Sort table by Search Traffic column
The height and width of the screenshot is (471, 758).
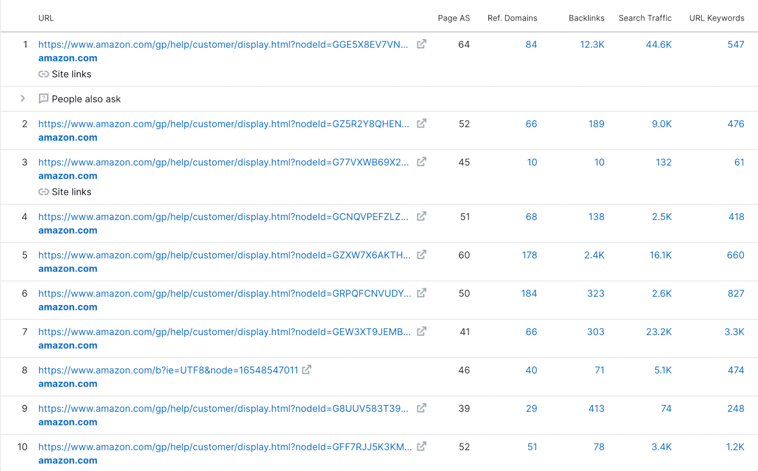pos(645,18)
